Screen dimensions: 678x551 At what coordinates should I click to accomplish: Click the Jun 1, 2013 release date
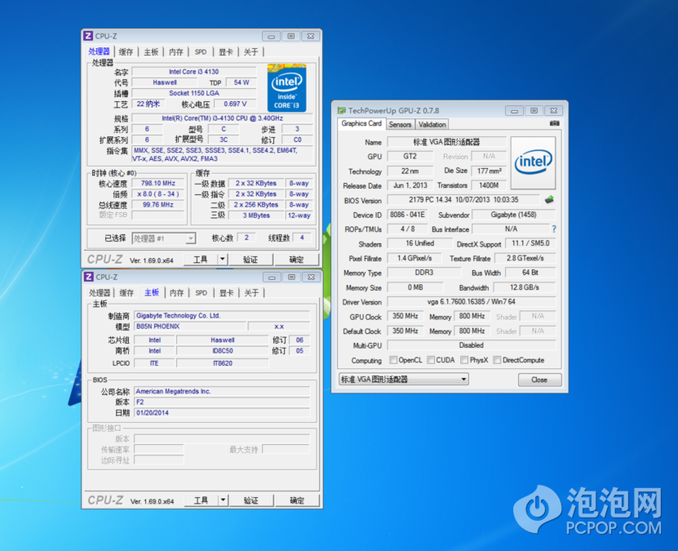coord(410,185)
